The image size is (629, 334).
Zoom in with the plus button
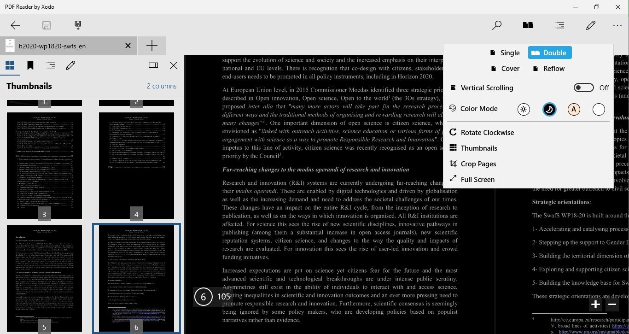coord(595,304)
